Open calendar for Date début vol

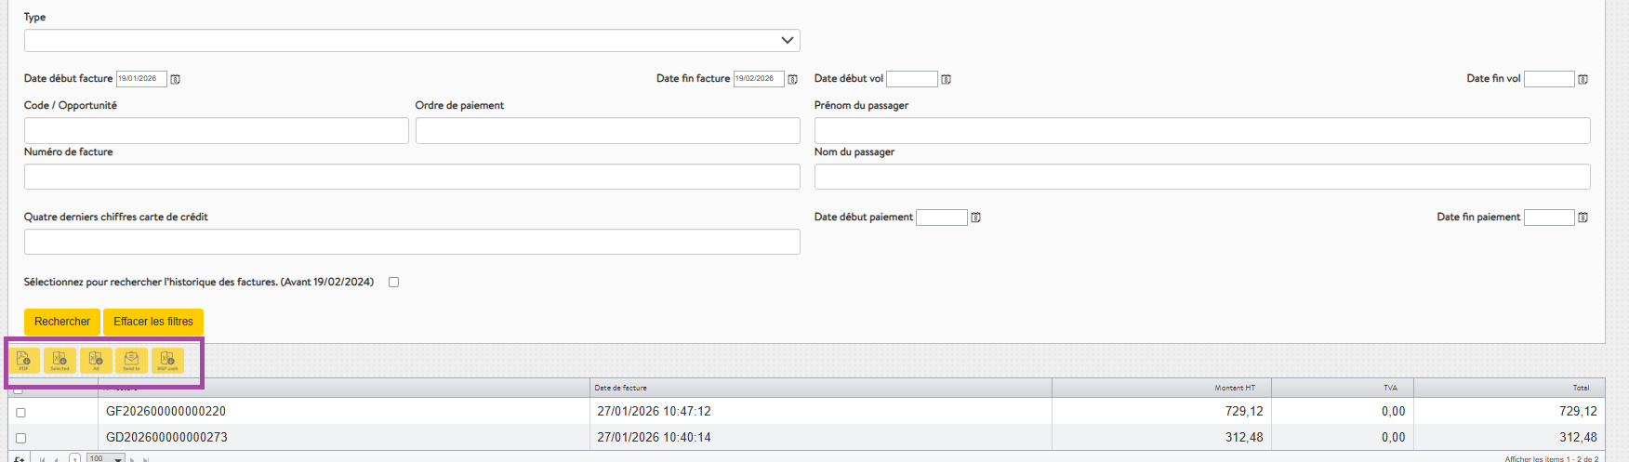point(946,80)
